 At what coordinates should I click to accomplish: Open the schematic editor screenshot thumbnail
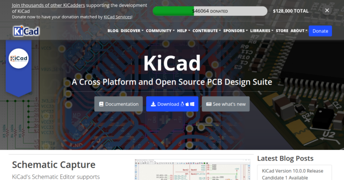point(193,169)
